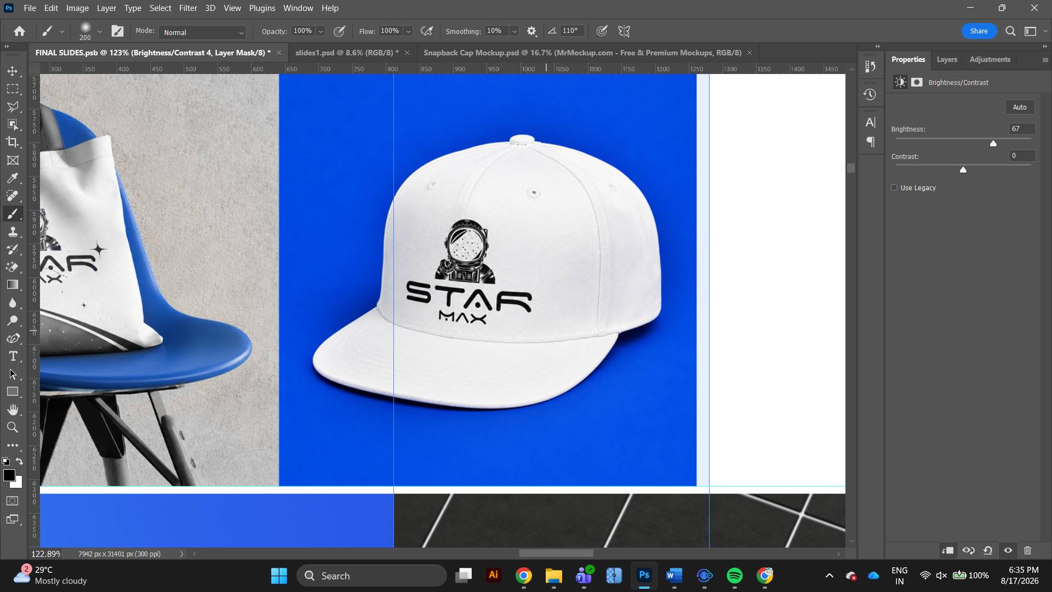Select the Crop tool

click(13, 143)
